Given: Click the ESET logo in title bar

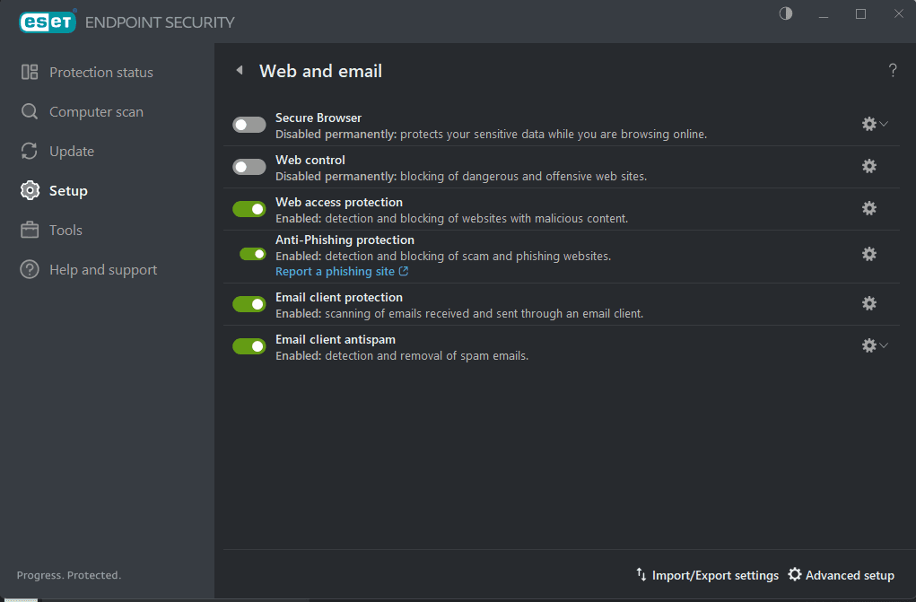Looking at the screenshot, I should 48,22.
